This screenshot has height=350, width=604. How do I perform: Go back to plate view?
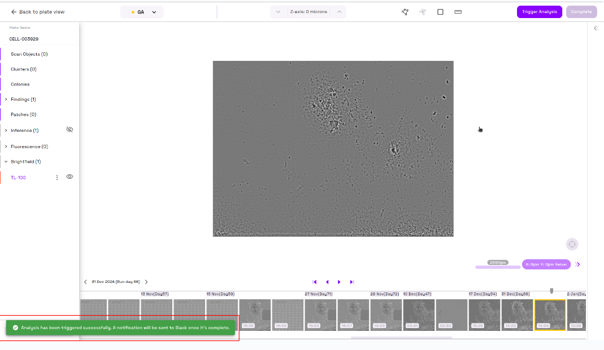coord(37,12)
